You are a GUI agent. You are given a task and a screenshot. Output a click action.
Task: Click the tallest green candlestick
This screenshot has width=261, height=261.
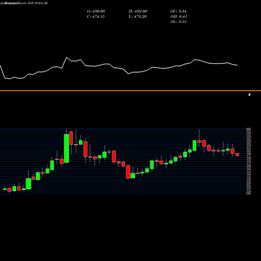click(66, 148)
